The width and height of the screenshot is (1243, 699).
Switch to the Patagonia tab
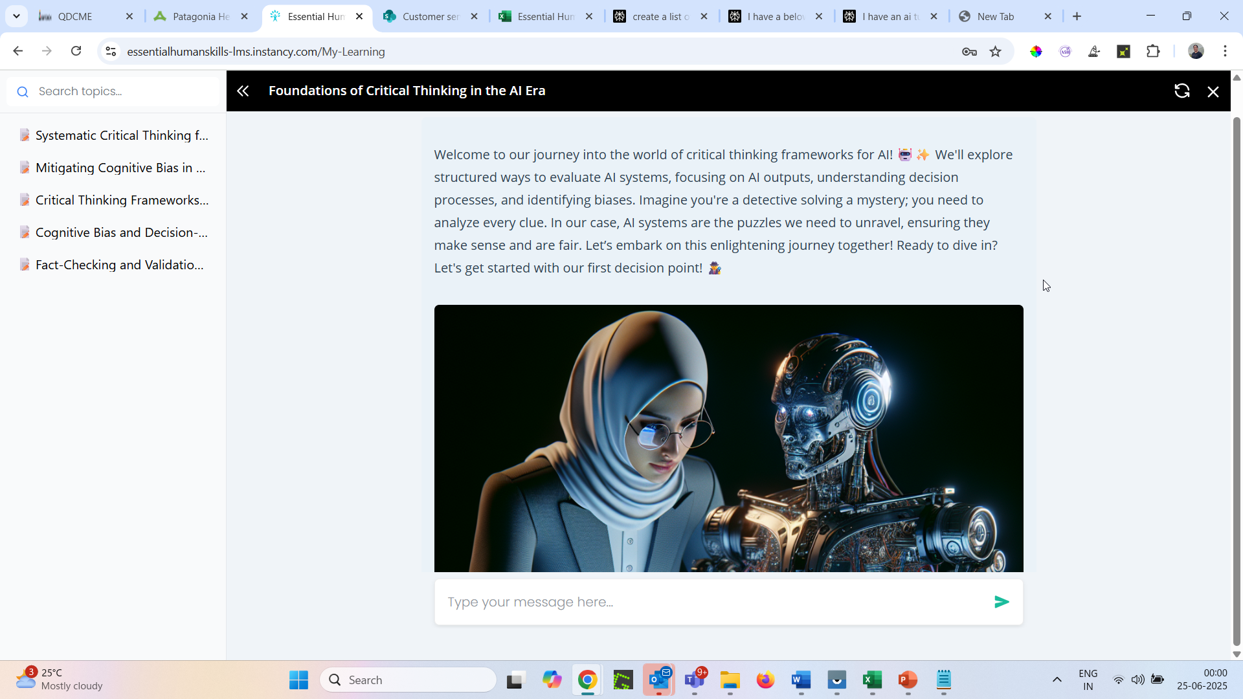point(201,16)
